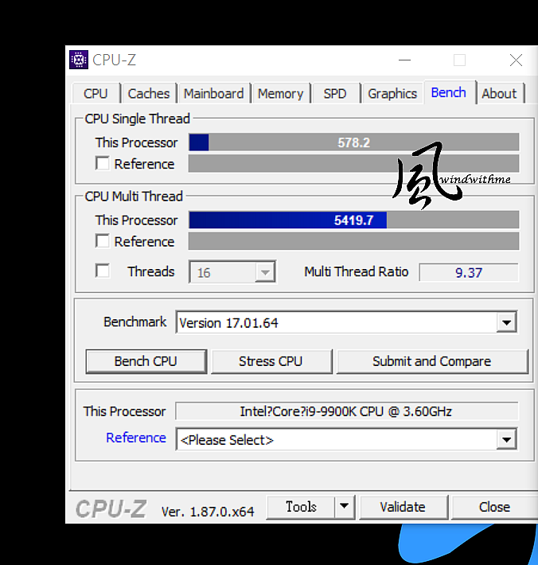Close the CPU-Z window with X
This screenshot has width=538, height=565.
point(516,60)
